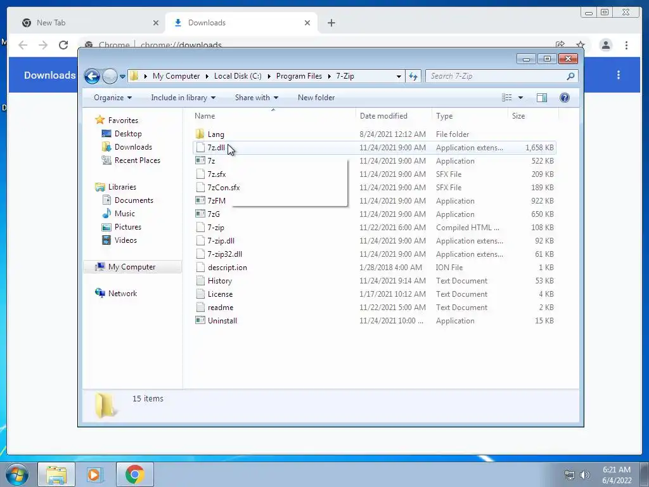
Task: Click Local Disk (C:) breadcrumb segment
Action: point(238,76)
